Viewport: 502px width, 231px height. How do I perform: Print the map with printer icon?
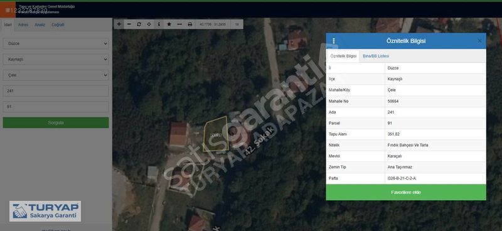190,24
